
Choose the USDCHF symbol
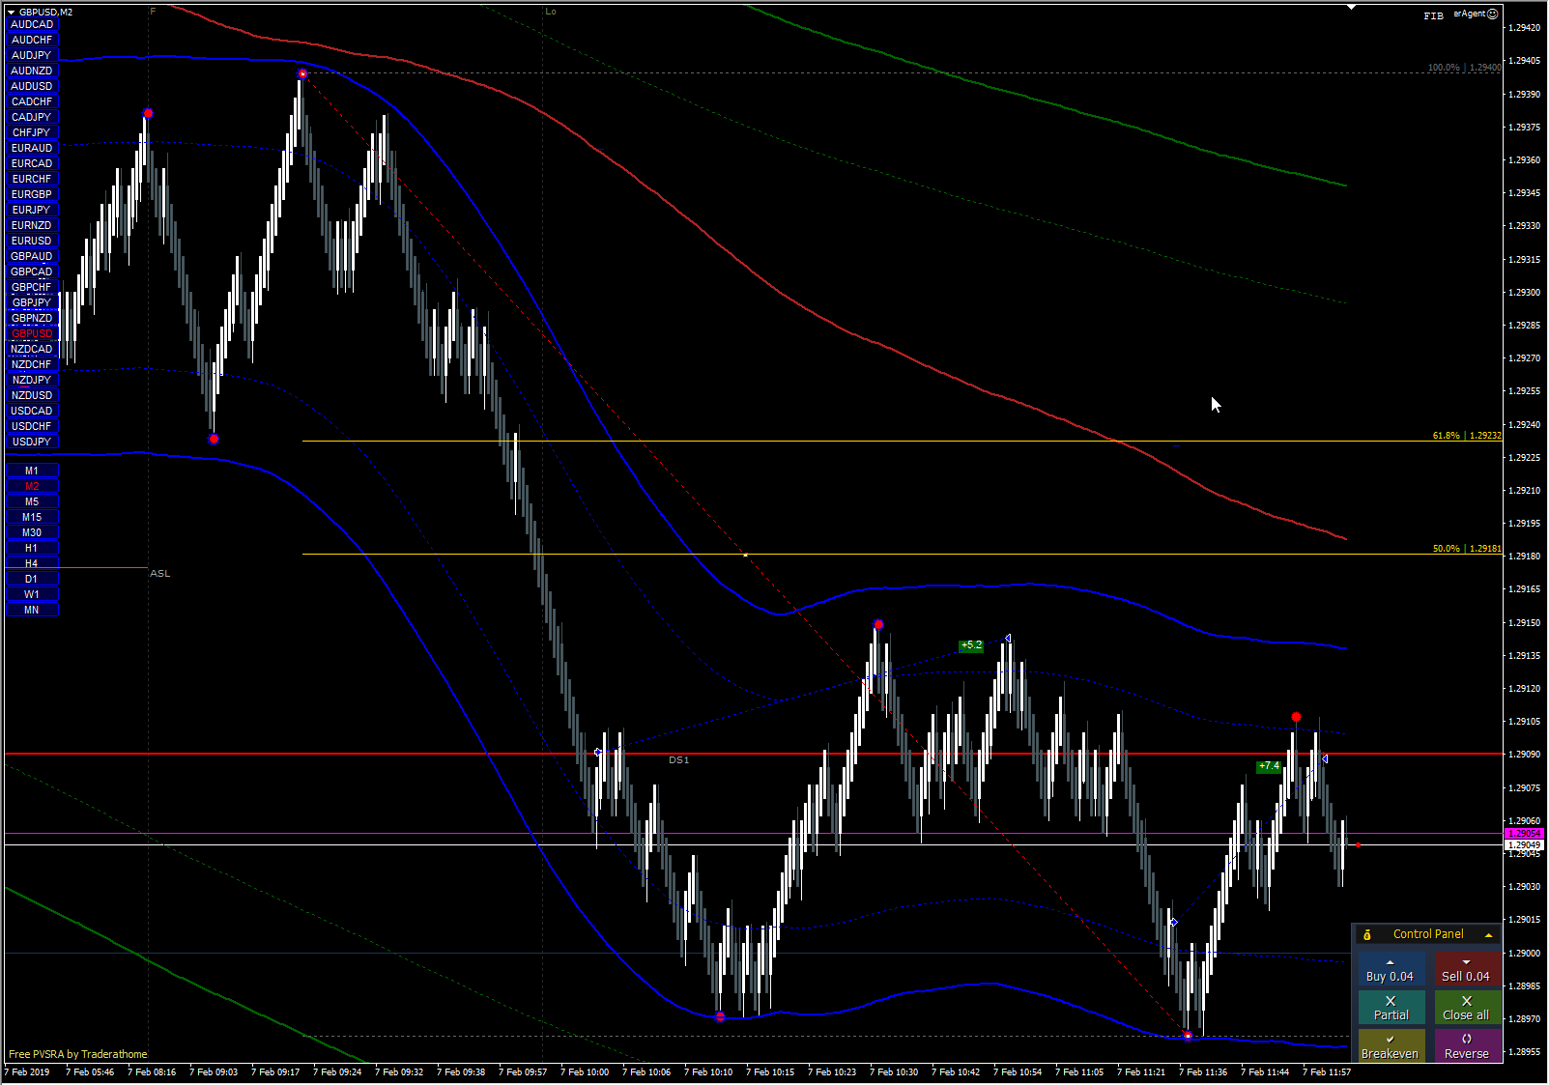[32, 426]
